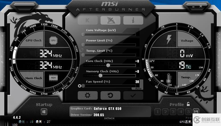
Task: Toggle Apply at Startup Windows icon
Action: (44, 112)
